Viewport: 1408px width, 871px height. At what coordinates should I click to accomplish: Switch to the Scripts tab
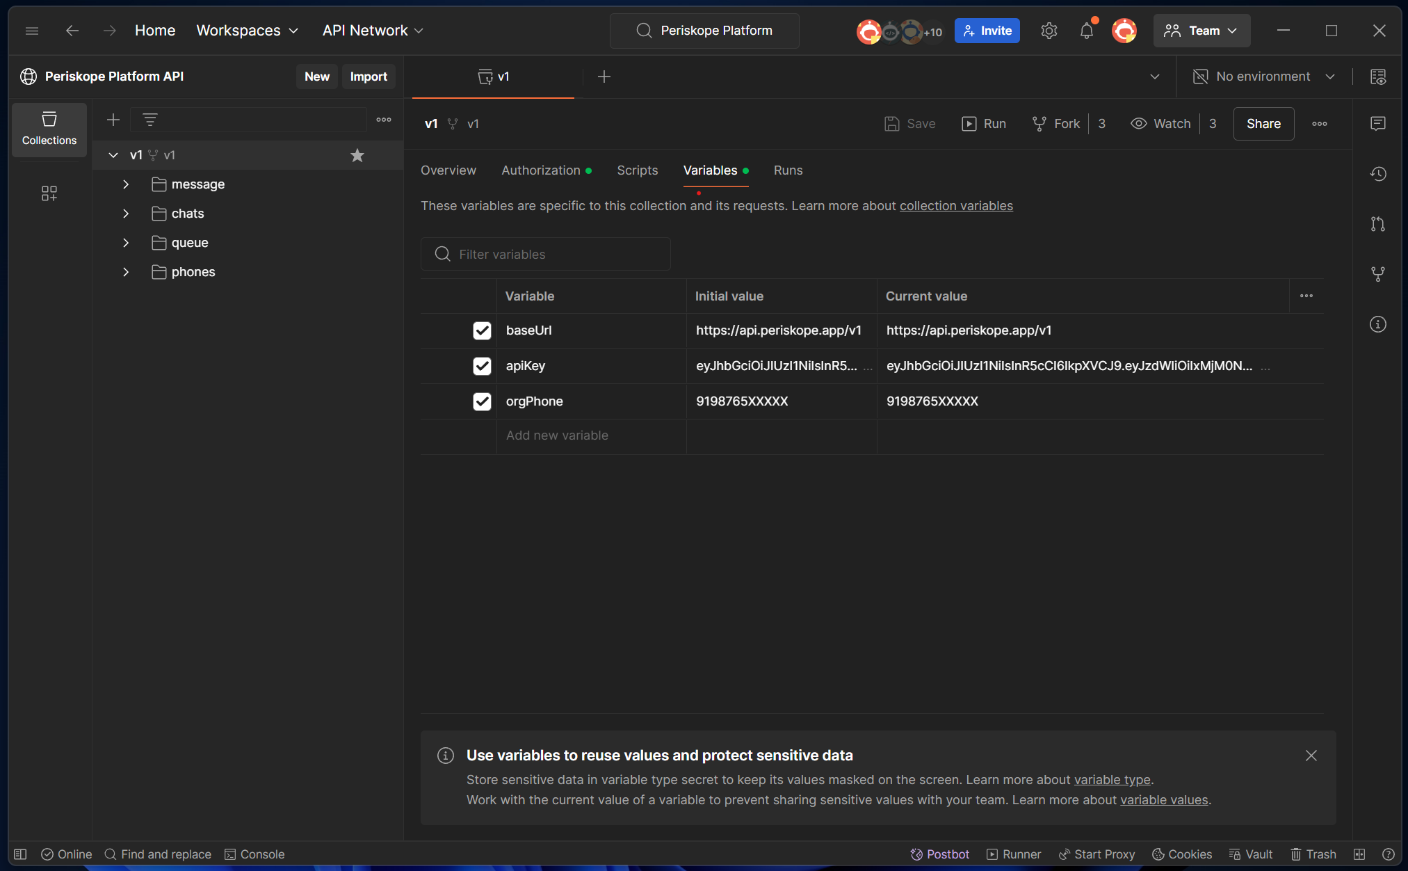(x=637, y=170)
